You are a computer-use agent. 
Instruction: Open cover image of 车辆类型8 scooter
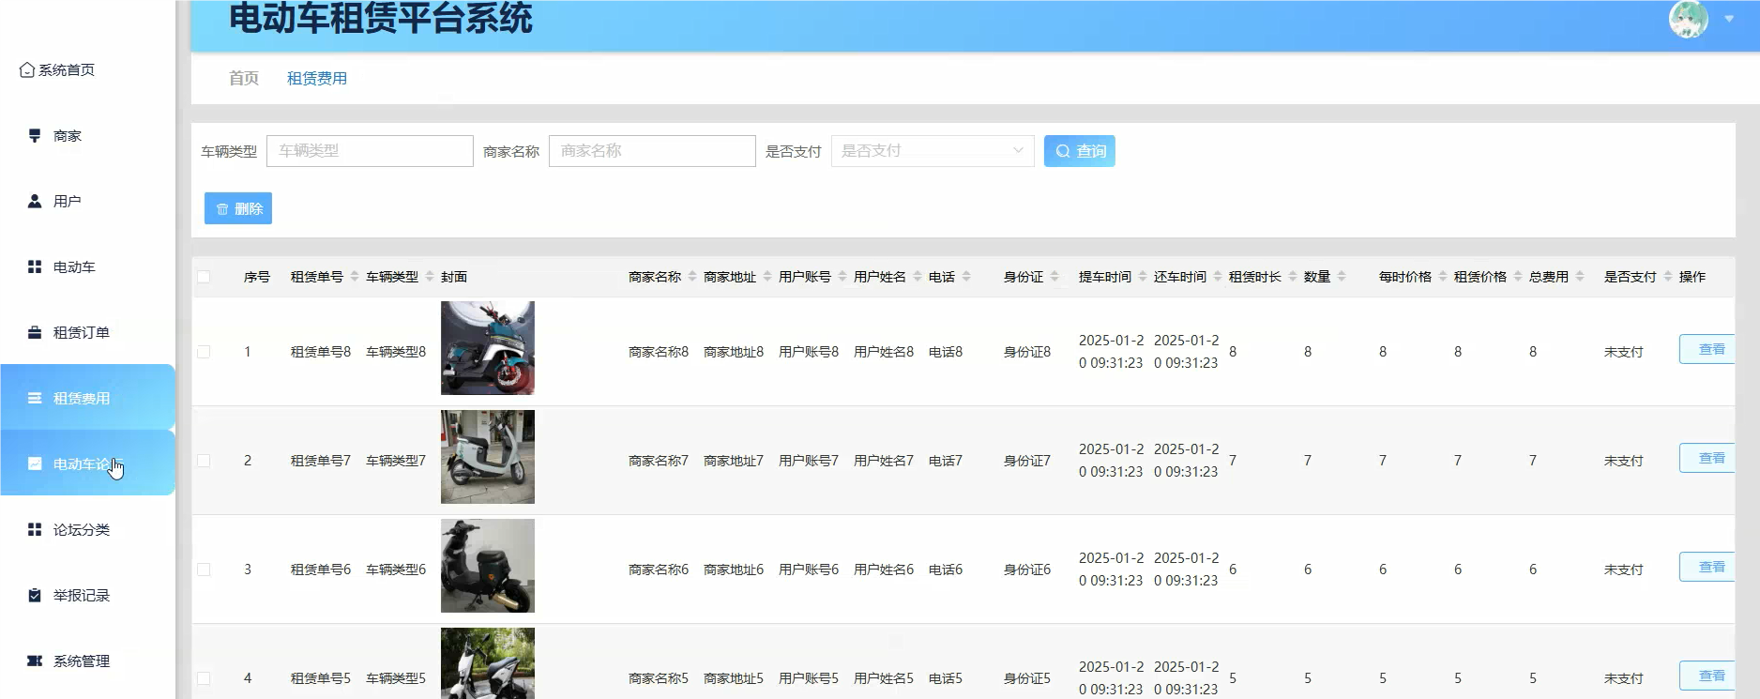(488, 348)
